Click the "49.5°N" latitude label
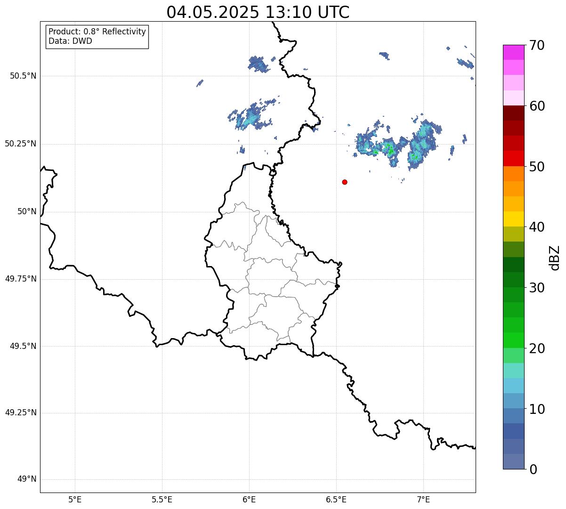Image resolution: width=566 pixels, height=509 pixels. click(23, 346)
